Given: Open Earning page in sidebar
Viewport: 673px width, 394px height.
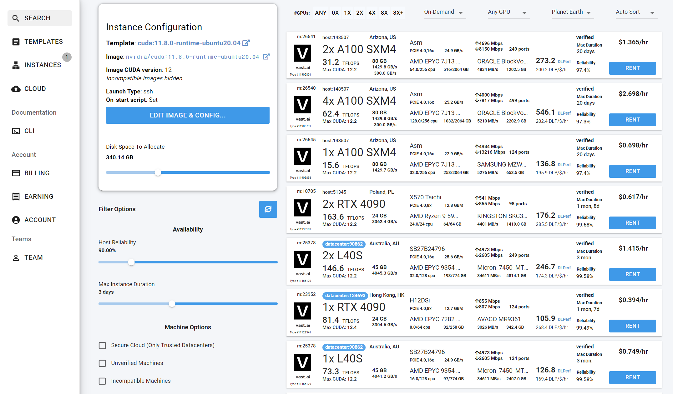Looking at the screenshot, I should click(x=40, y=197).
